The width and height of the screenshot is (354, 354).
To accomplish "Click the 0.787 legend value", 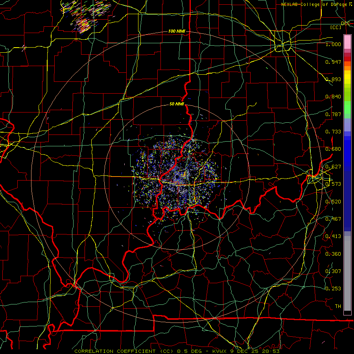I will tap(333, 114).
